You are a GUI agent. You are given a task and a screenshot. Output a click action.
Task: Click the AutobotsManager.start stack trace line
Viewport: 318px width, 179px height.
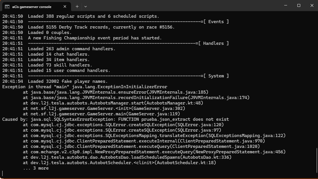pyautogui.click(x=113, y=103)
